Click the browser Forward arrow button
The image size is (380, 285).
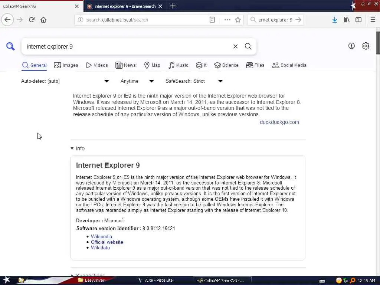pyautogui.click(x=20, y=20)
